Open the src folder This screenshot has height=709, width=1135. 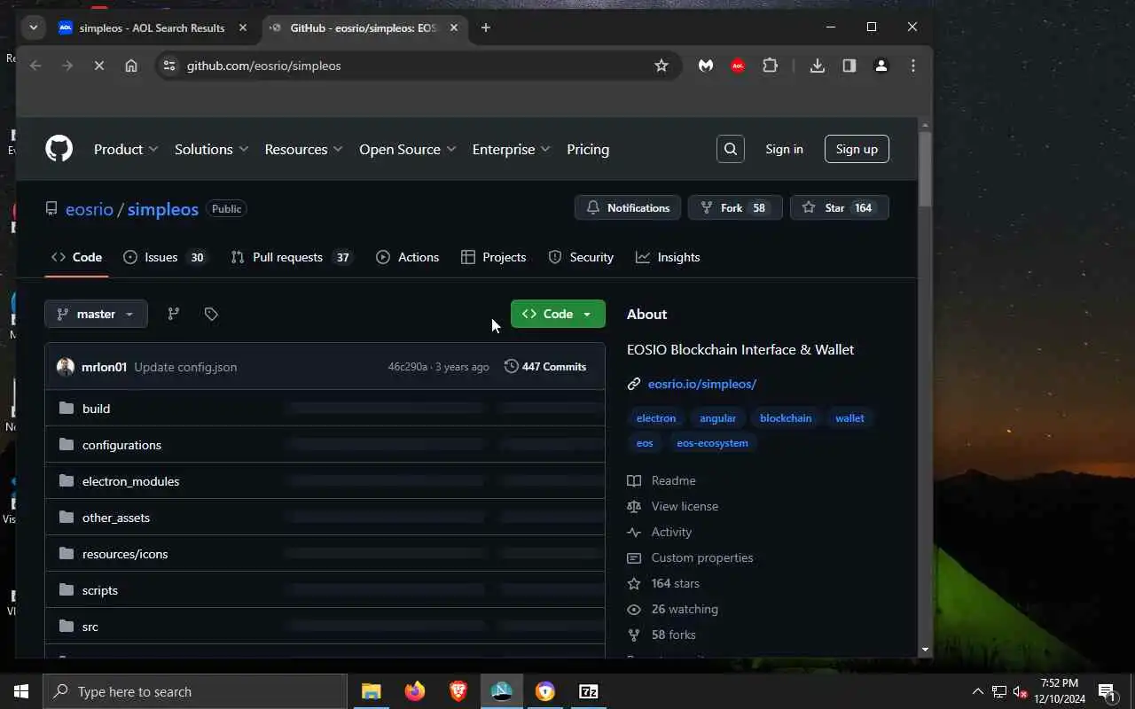[x=90, y=627]
